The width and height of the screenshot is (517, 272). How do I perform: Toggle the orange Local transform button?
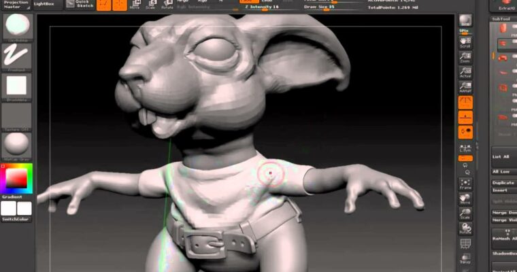[x=465, y=132]
